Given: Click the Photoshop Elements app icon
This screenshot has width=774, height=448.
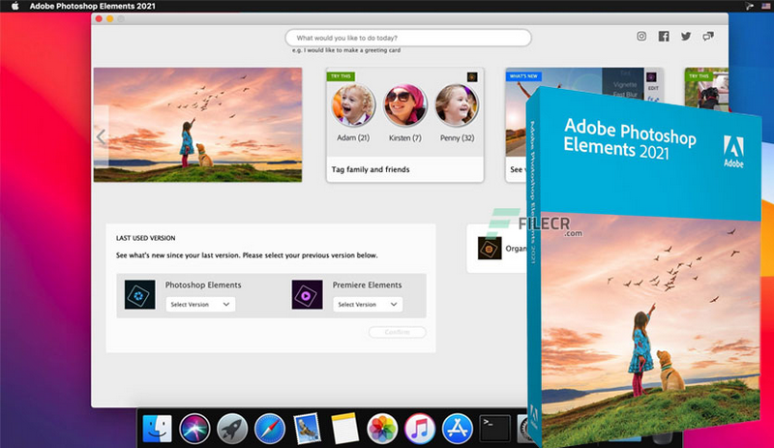Looking at the screenshot, I should point(139,295).
